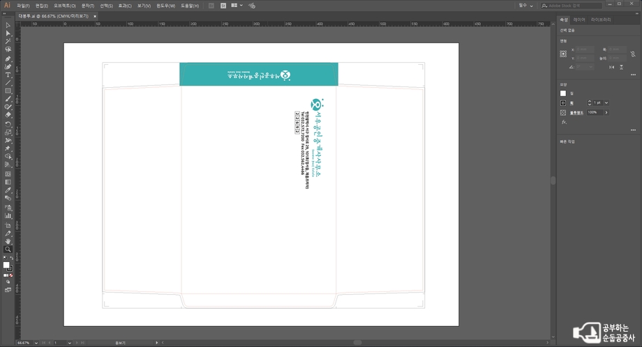Image resolution: width=642 pixels, height=347 pixels.
Task: Open the 파일(F) menu
Action: coord(23,6)
